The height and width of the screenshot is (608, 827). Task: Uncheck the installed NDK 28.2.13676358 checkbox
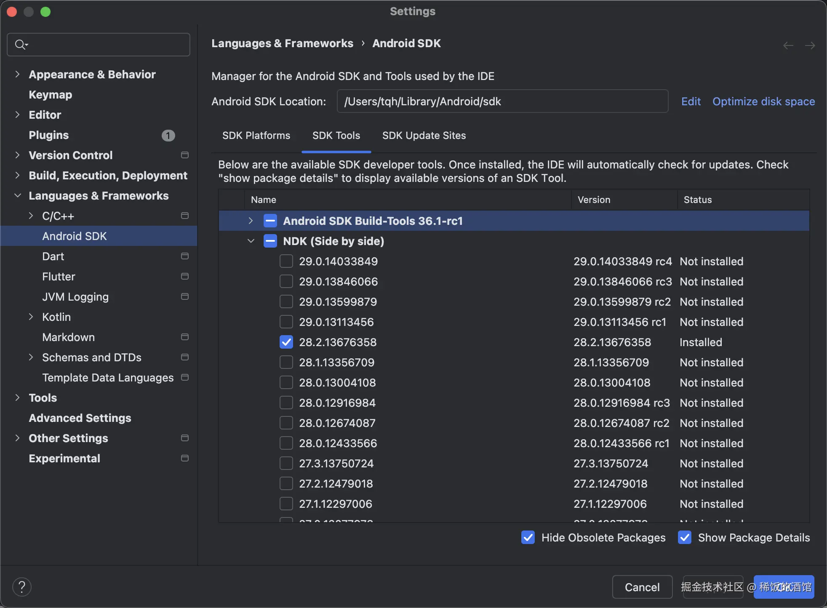286,342
